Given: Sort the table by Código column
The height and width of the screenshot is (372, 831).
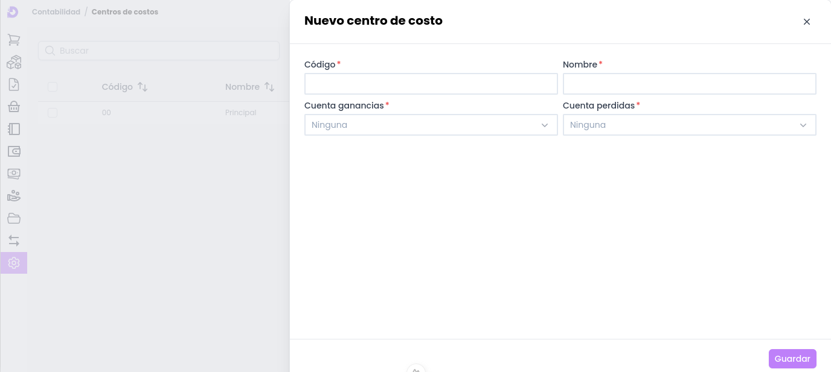Looking at the screenshot, I should 143,87.
